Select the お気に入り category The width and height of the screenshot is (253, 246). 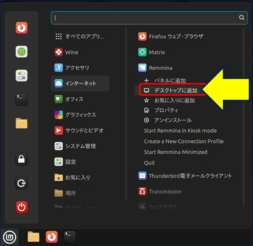(x=80, y=177)
